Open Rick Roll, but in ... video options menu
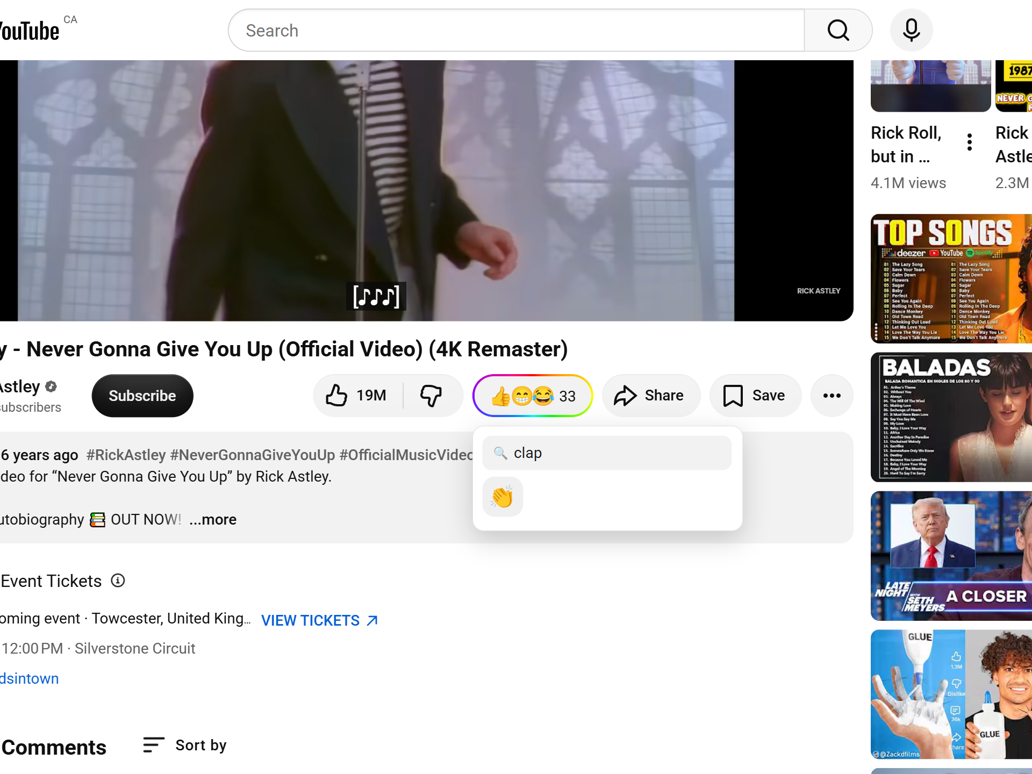This screenshot has height=774, width=1032. (x=969, y=142)
